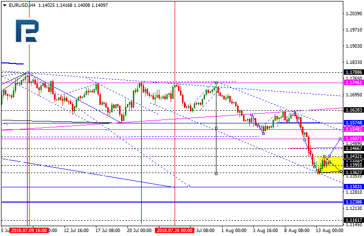Click the 1.14321 price label
Image resolution: width=364 pixels, height=236 pixels.
(x=354, y=156)
